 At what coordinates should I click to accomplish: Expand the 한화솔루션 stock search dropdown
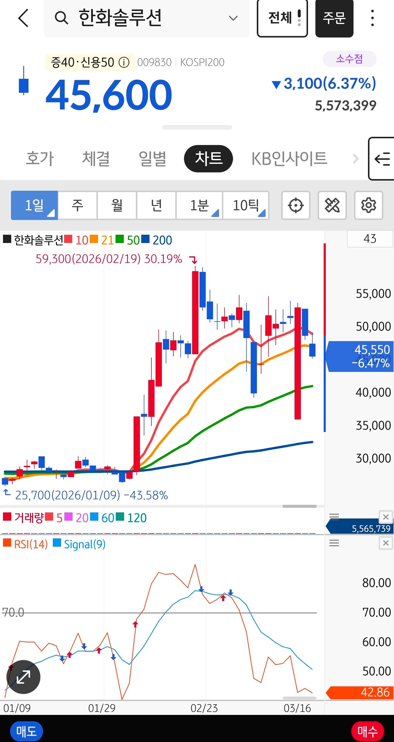pos(233,18)
